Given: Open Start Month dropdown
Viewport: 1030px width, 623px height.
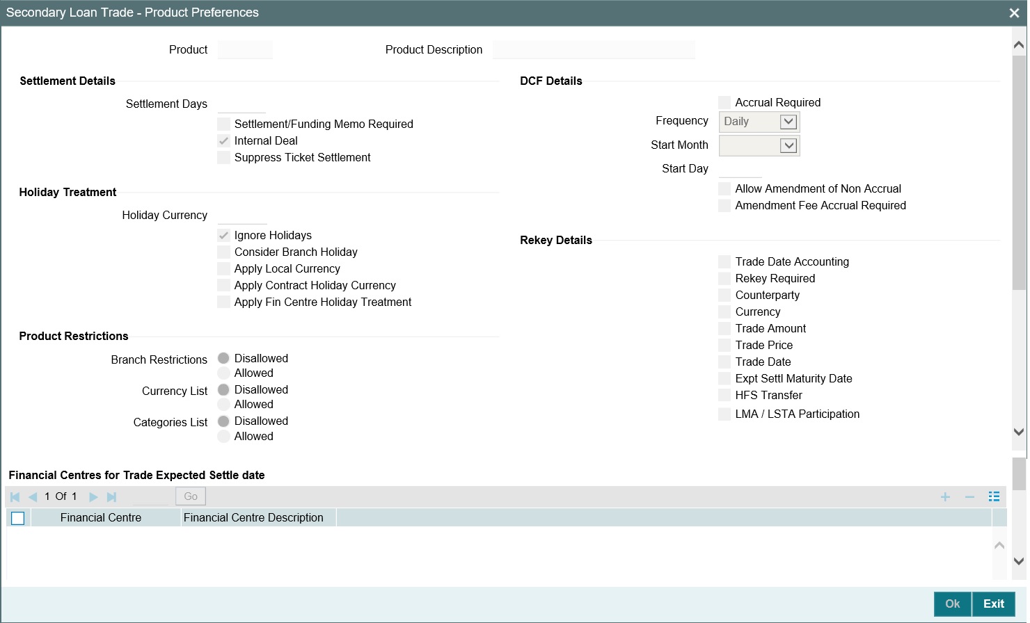Looking at the screenshot, I should pyautogui.click(x=759, y=145).
